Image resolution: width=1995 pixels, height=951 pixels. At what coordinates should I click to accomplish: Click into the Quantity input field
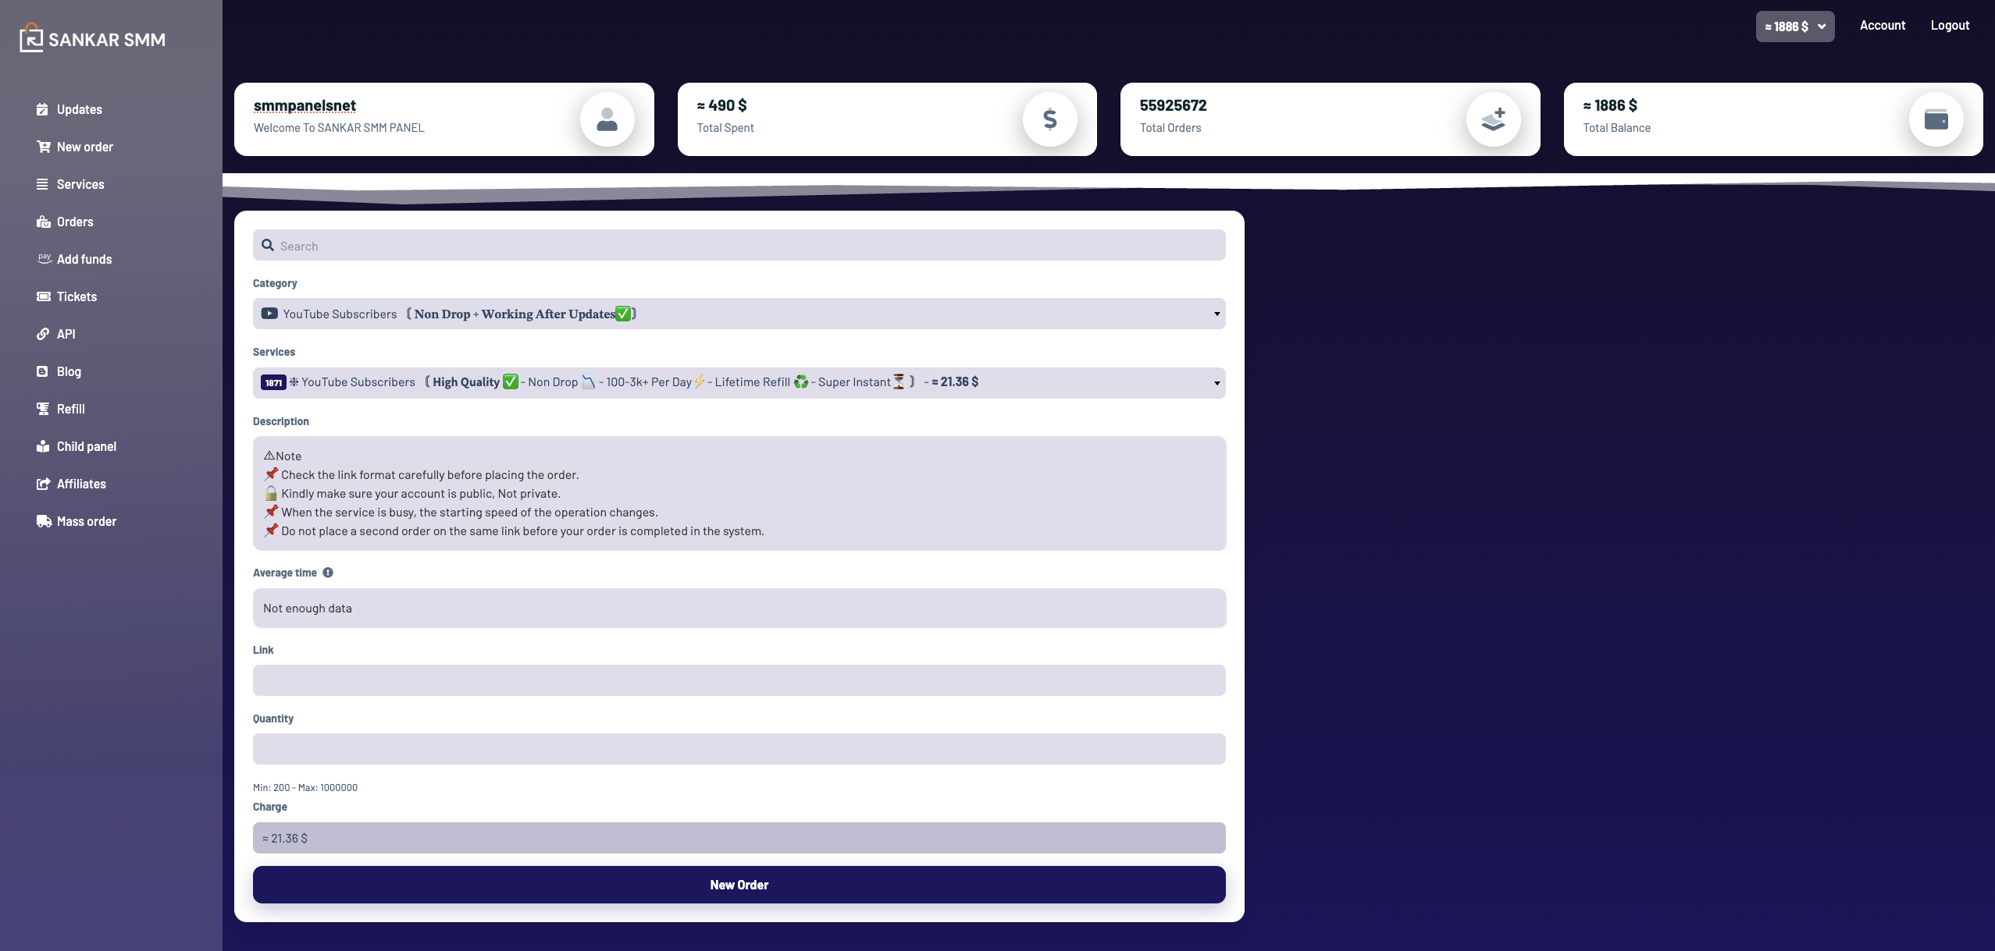click(739, 749)
